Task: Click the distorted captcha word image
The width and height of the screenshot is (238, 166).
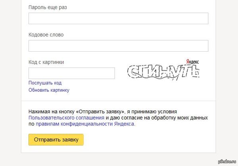Action: click(163, 72)
